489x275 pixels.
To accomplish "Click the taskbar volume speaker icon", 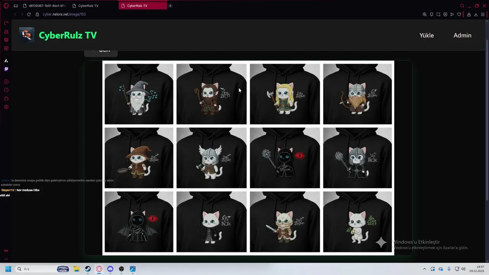I will click(x=463, y=269).
